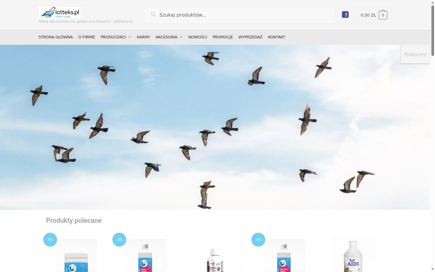Open the Kontakt page

coord(277,37)
